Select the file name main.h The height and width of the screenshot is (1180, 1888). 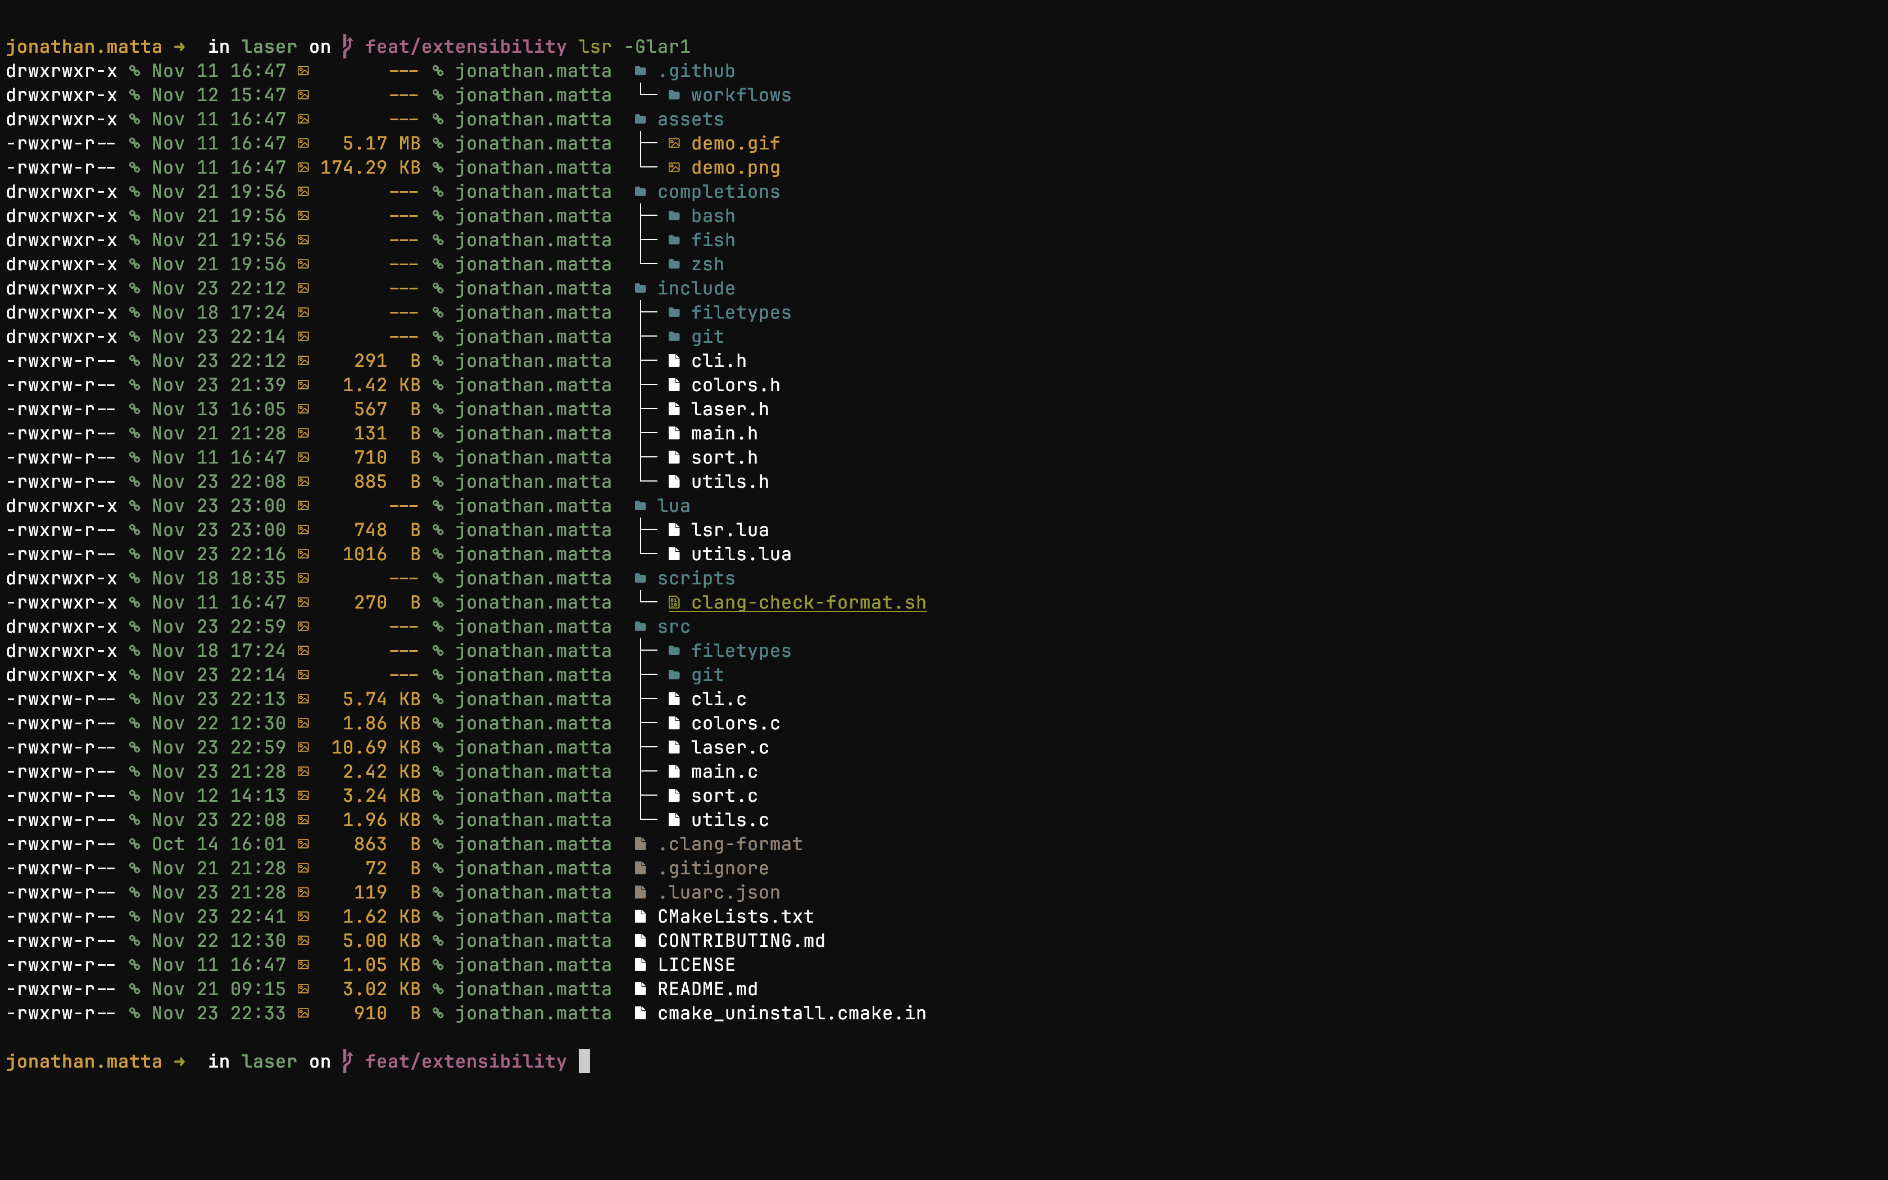pos(724,433)
